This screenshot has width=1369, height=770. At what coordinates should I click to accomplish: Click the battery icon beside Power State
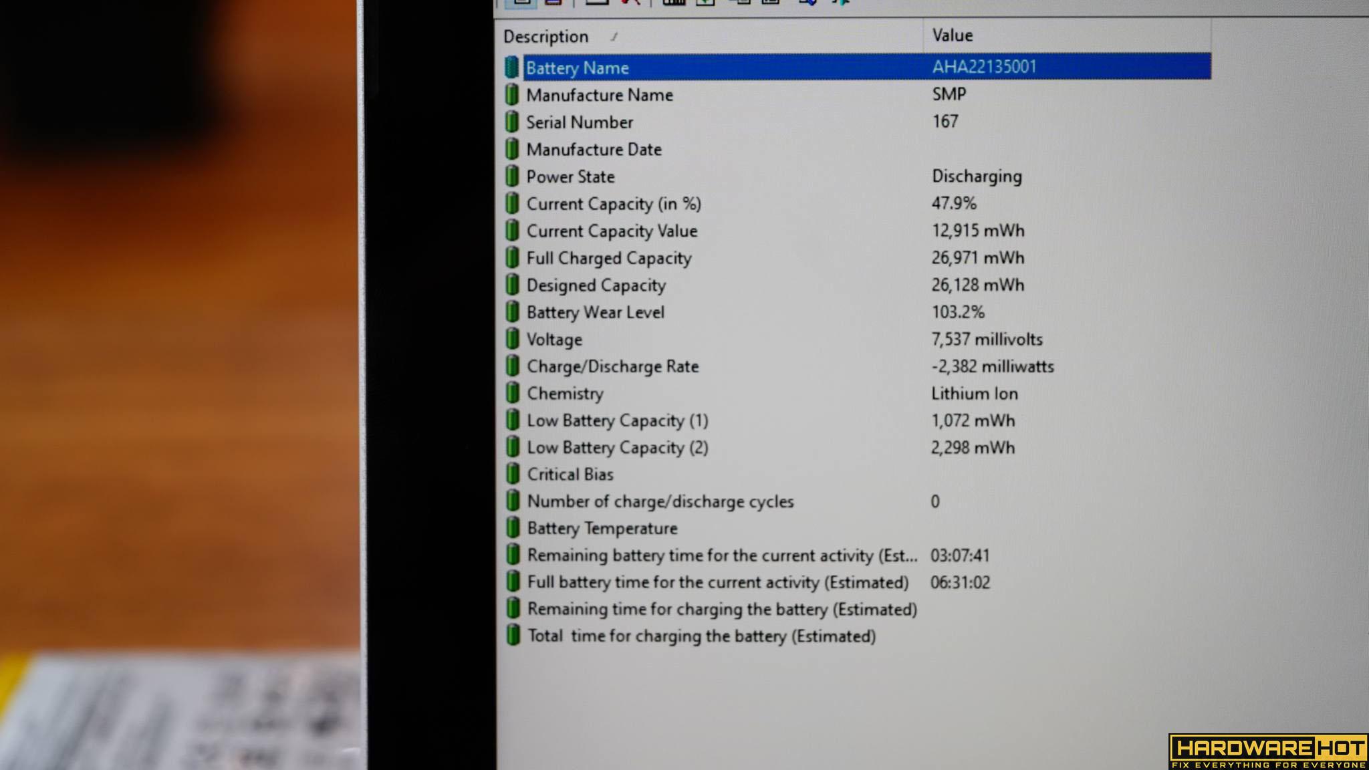(512, 176)
